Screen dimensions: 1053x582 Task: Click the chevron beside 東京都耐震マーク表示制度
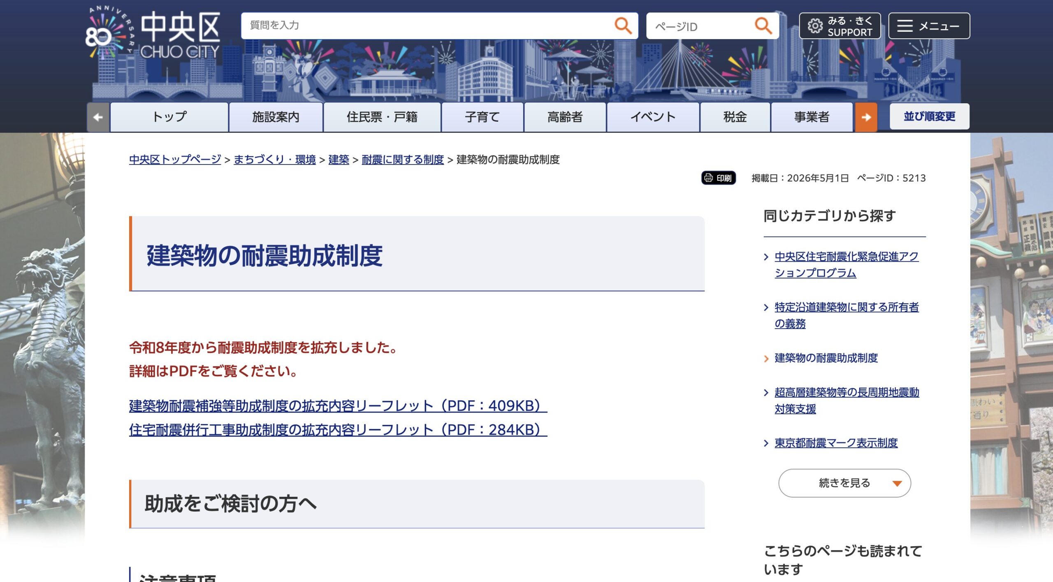coord(766,443)
